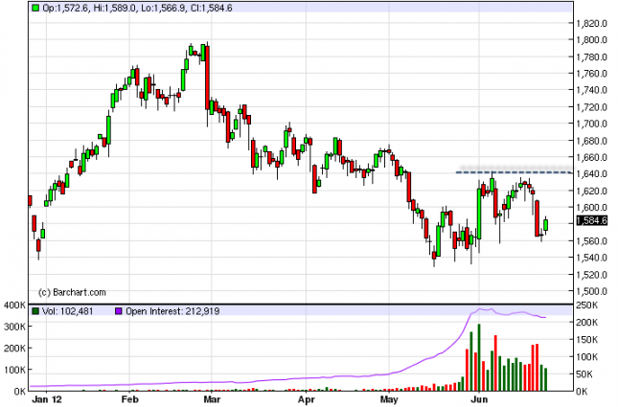The height and width of the screenshot is (407, 618).
Task: Select the 'Hi:1,589.0' high value
Action: (114, 8)
